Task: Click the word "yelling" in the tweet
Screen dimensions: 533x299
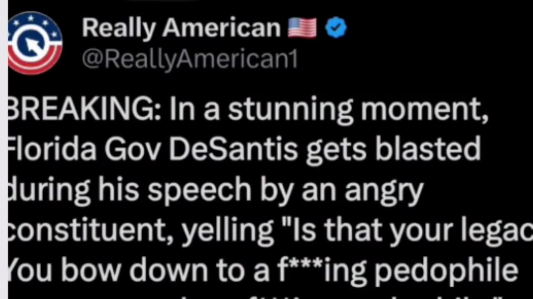Action: click(x=228, y=230)
